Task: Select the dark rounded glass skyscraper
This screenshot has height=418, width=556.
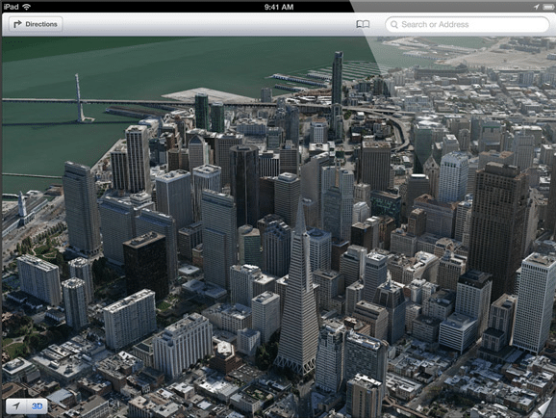Action: [x=244, y=185]
